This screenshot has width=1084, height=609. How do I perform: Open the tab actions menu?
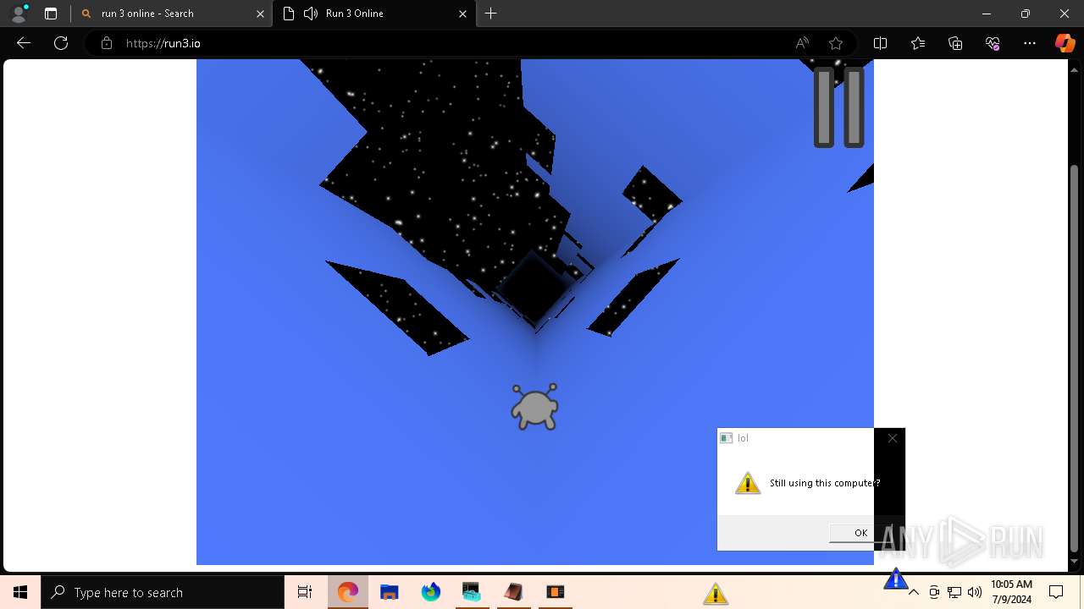point(51,14)
